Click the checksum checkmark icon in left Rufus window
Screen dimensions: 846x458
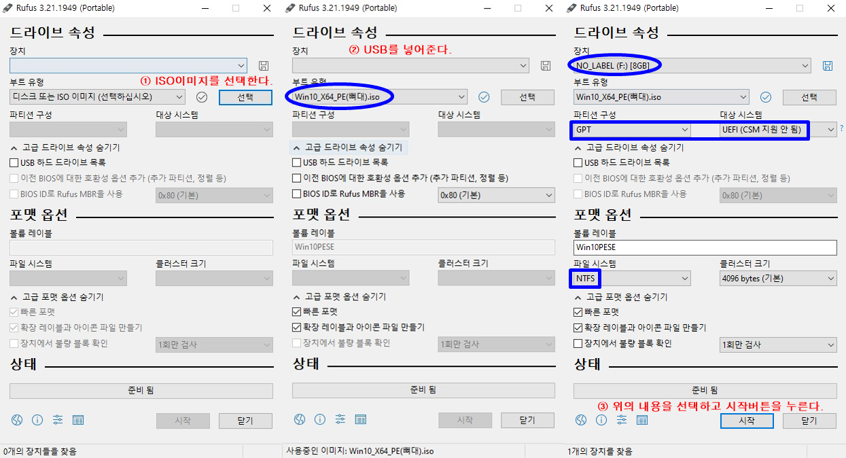click(202, 97)
